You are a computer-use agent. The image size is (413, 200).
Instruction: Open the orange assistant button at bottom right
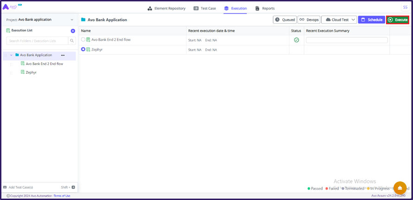pos(400,188)
